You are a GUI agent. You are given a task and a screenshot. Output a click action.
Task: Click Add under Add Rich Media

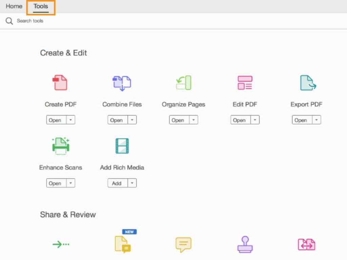click(x=118, y=183)
